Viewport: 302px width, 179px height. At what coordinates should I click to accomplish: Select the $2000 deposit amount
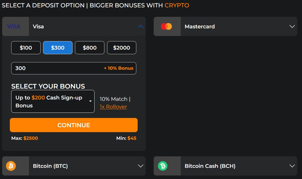coord(122,48)
